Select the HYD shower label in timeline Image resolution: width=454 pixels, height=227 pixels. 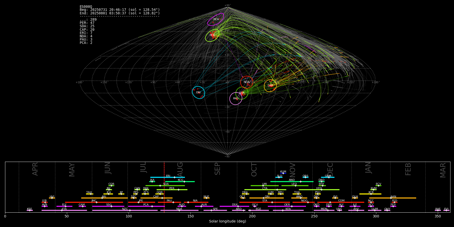[x=319, y=188]
